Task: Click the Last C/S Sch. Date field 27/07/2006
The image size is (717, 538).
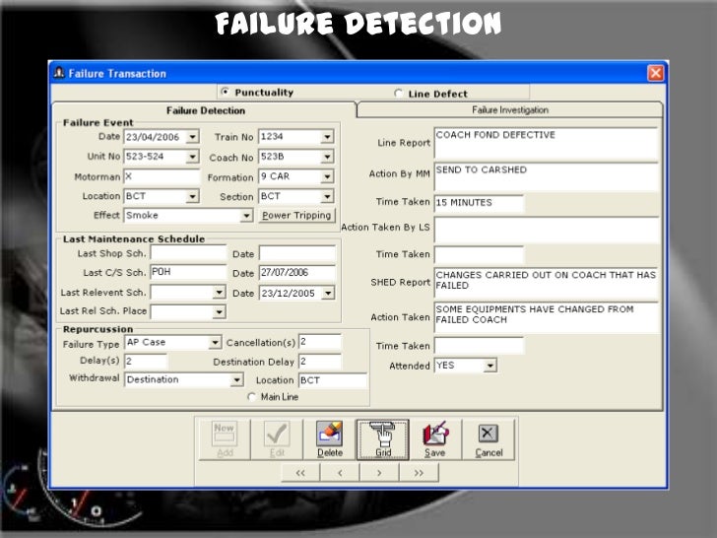Action: tap(297, 273)
